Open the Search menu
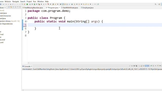The height and width of the screenshot is (91, 162). 23,2
